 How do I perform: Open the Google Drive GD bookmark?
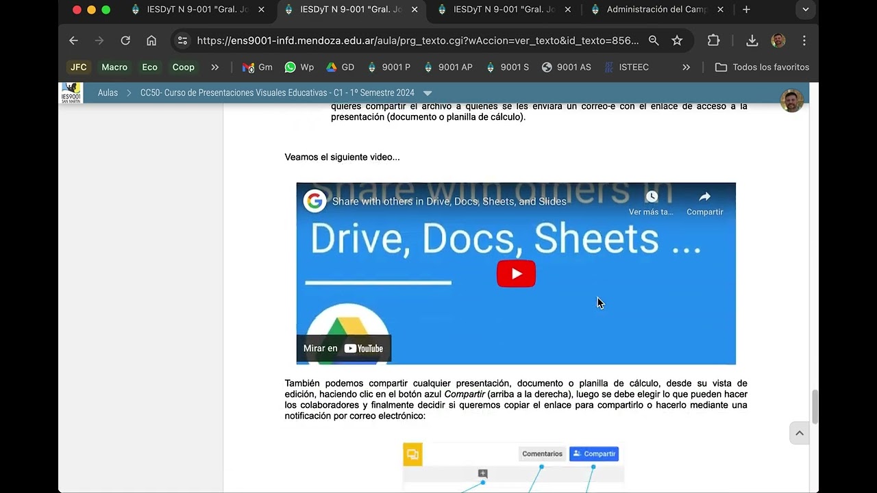point(341,67)
